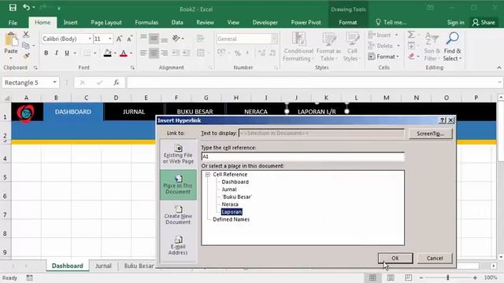This screenshot has width=504, height=283.
Task: Click the AutoSum sigma icon
Action: point(411,35)
